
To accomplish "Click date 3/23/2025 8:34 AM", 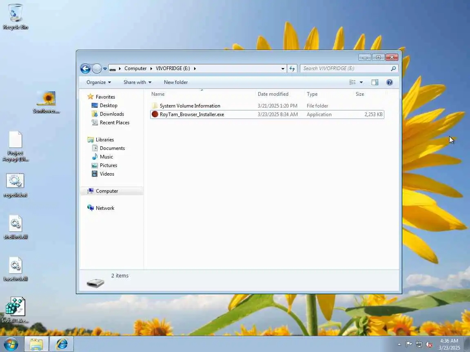I will tap(277, 114).
